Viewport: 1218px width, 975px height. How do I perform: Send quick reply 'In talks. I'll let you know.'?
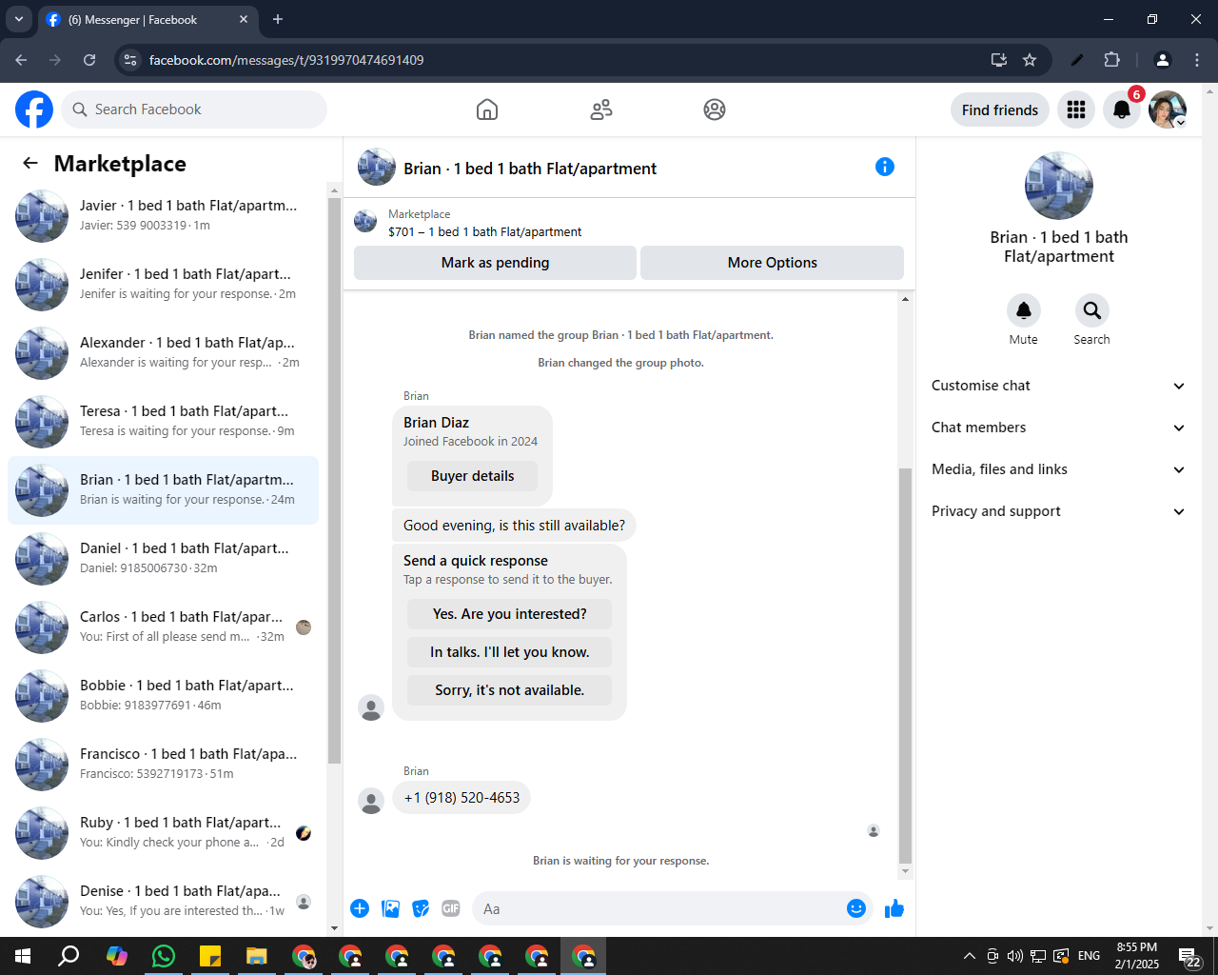tap(509, 652)
